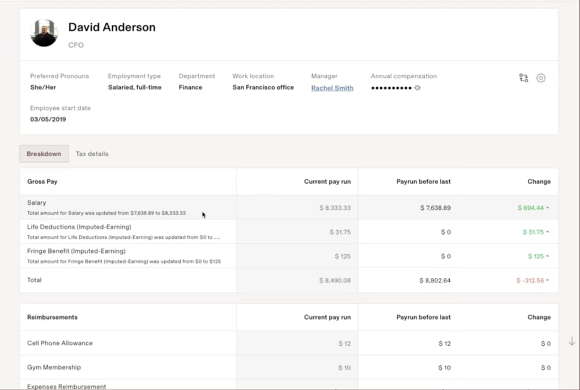Open the org chart icon
580x390 pixels.
click(x=523, y=78)
